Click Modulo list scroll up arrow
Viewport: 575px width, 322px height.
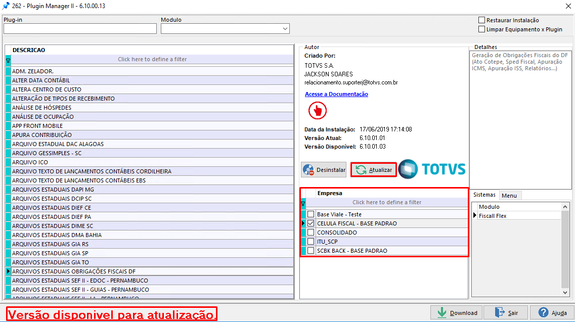click(565, 207)
